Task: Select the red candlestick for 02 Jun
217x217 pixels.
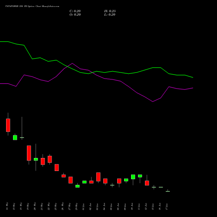Action: pos(92,182)
